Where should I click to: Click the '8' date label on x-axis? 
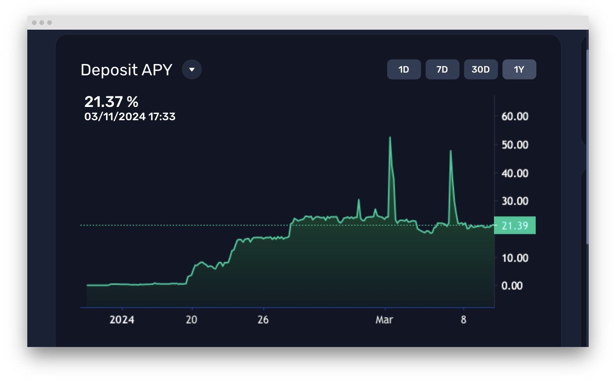[463, 320]
